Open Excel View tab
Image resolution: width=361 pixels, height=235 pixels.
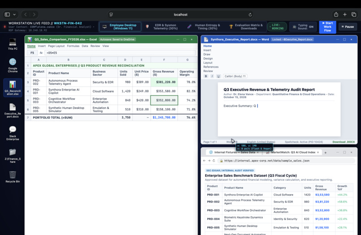click(x=105, y=46)
